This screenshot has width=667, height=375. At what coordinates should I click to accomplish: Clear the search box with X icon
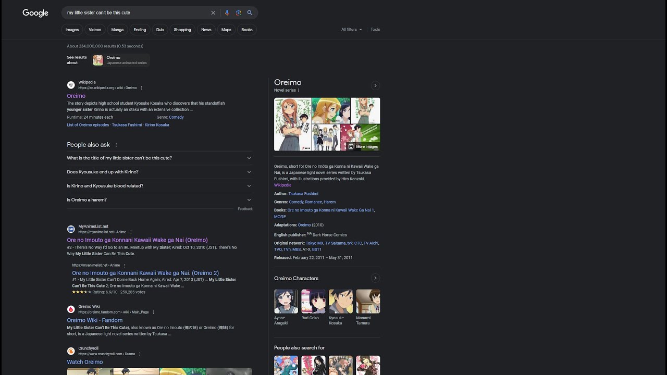coord(213,12)
